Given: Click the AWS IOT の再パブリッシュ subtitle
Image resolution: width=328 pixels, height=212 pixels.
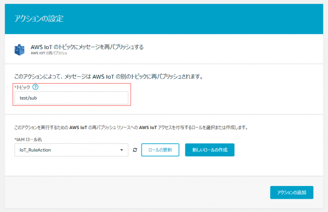Looking at the screenshot, I should [49, 53].
